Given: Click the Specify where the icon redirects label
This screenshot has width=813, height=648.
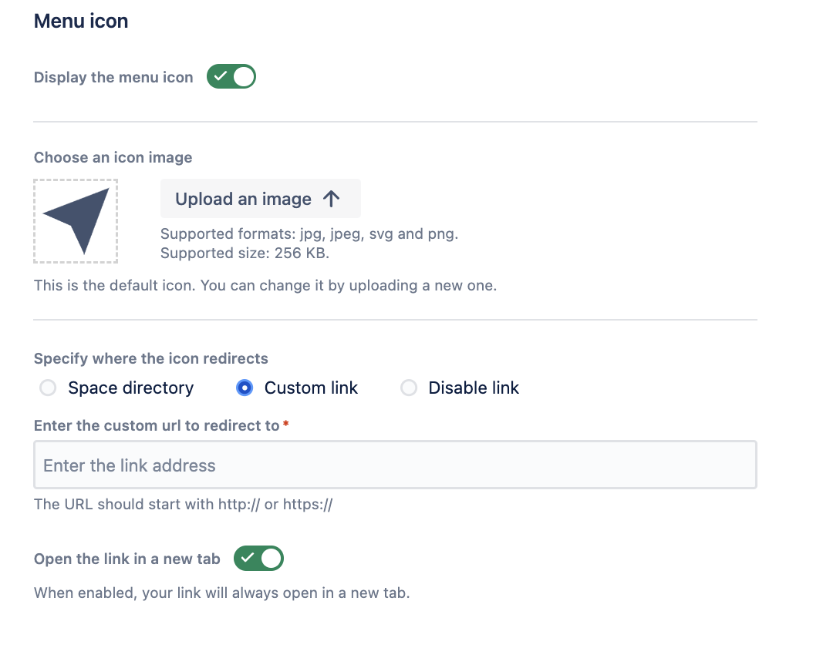Looking at the screenshot, I should (x=150, y=358).
